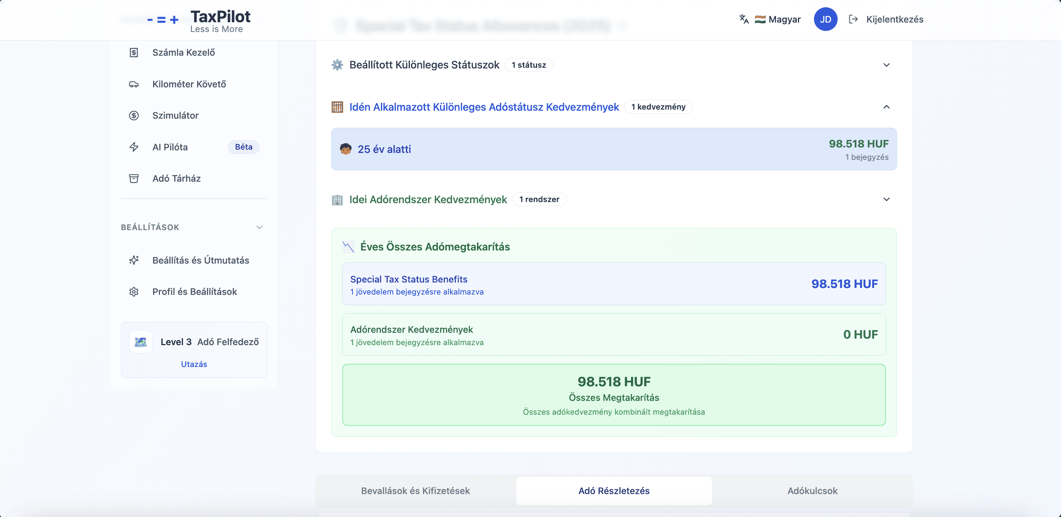Click the Utazás link
This screenshot has height=517, width=1061.
(x=194, y=364)
